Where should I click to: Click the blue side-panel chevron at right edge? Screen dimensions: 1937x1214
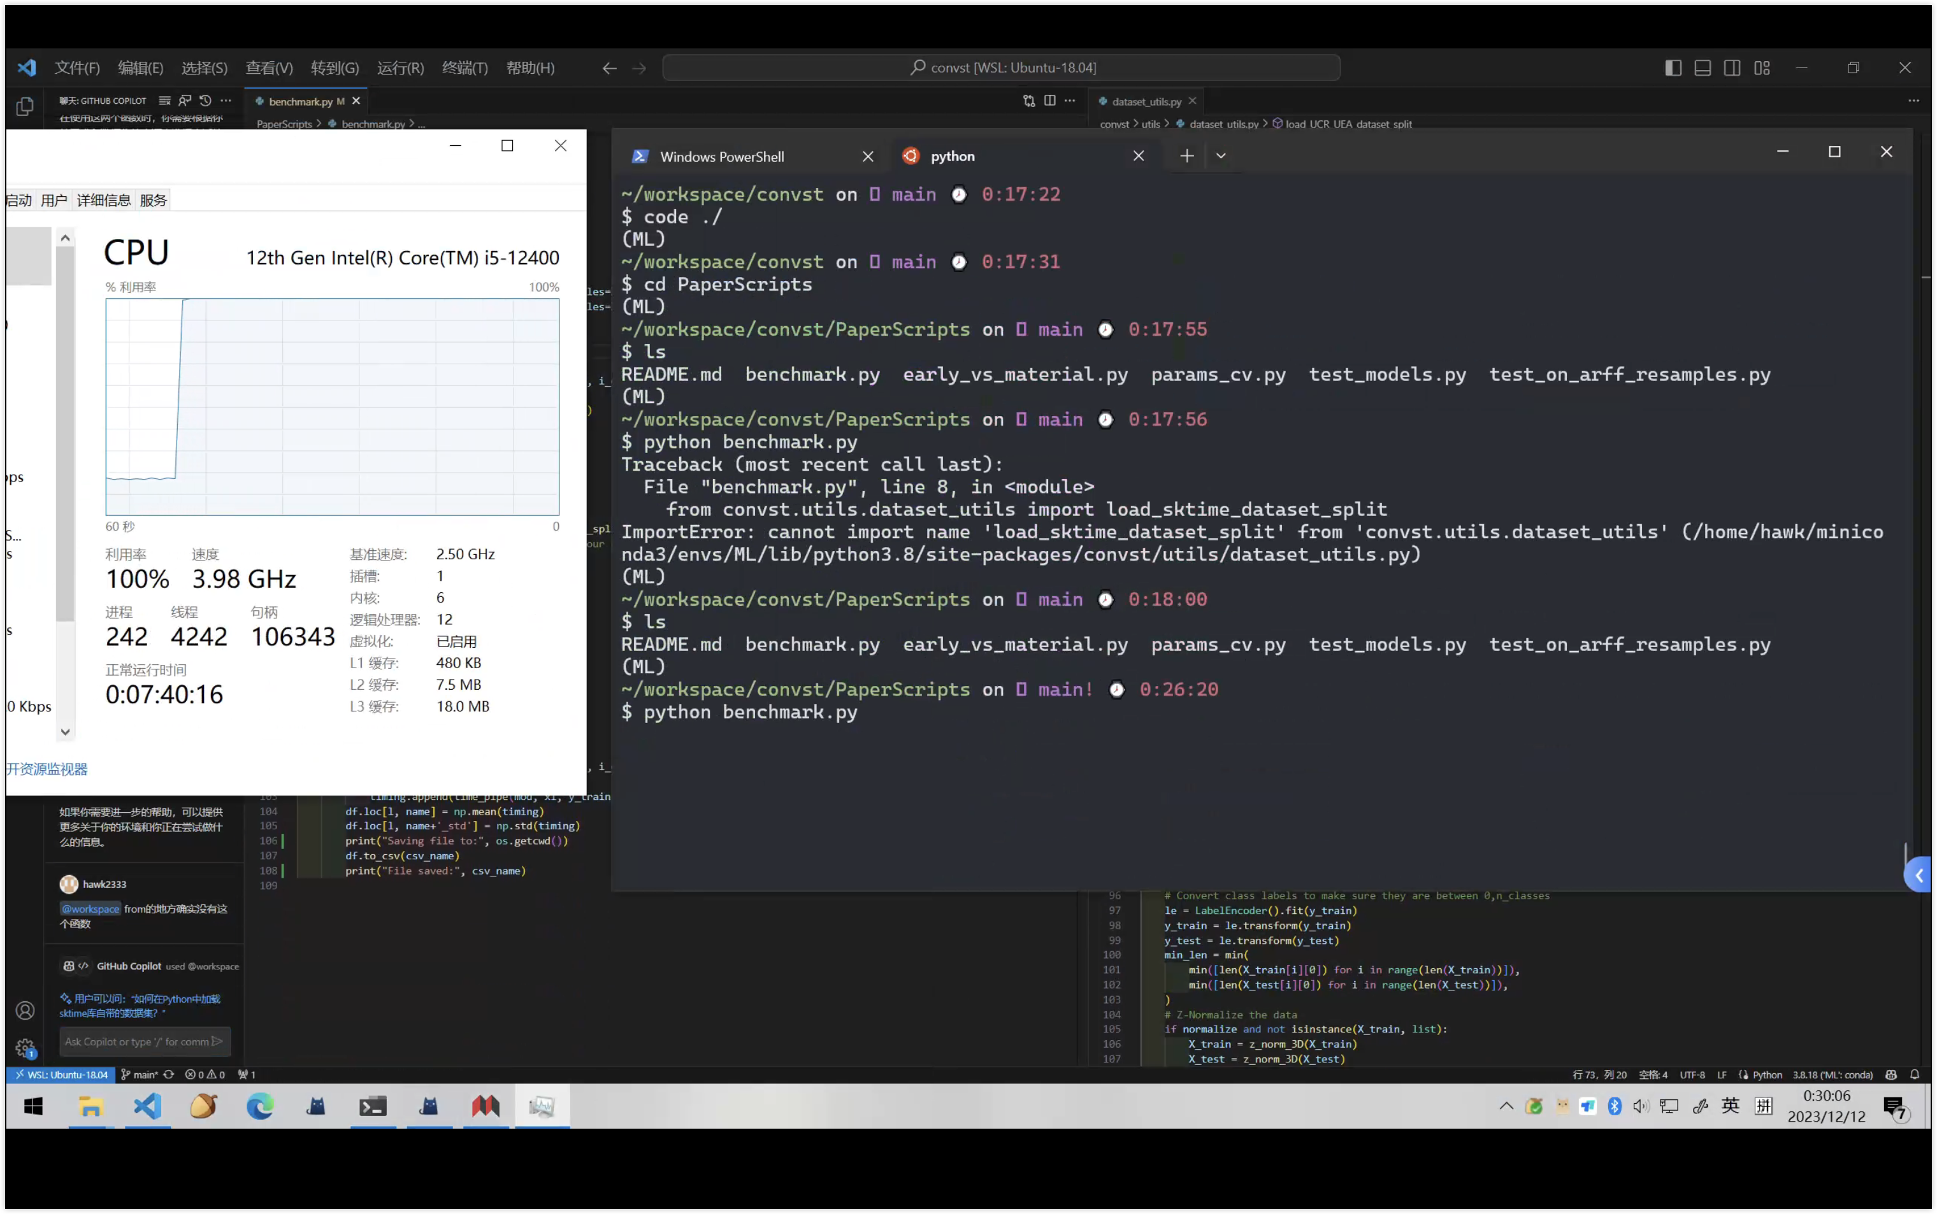pos(1918,875)
